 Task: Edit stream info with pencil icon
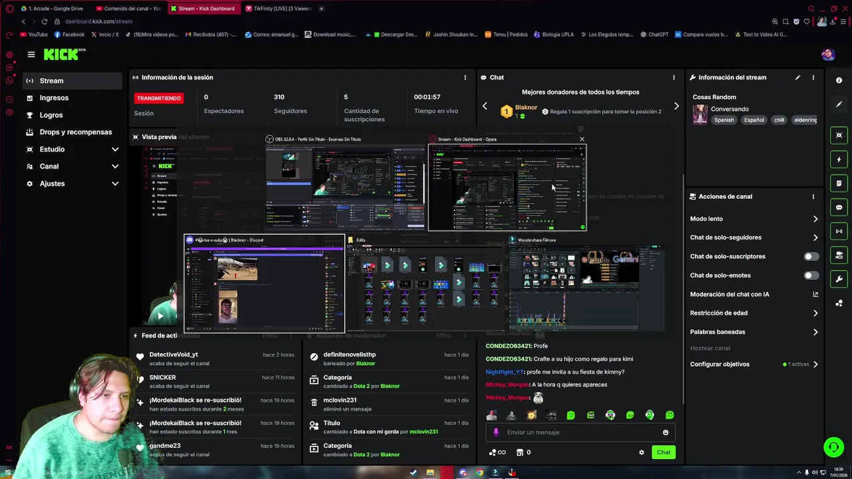coord(797,78)
